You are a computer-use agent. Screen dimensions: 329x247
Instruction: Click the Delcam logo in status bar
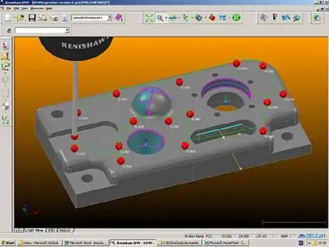pos(312,236)
